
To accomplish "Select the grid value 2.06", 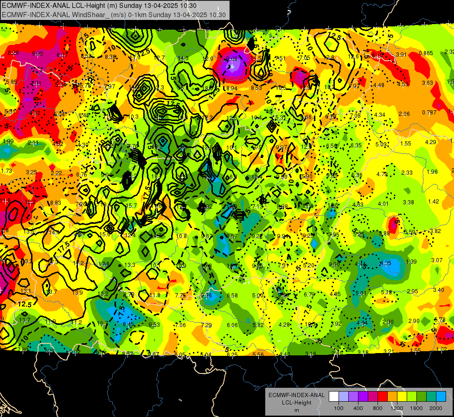I will click(404, 114).
